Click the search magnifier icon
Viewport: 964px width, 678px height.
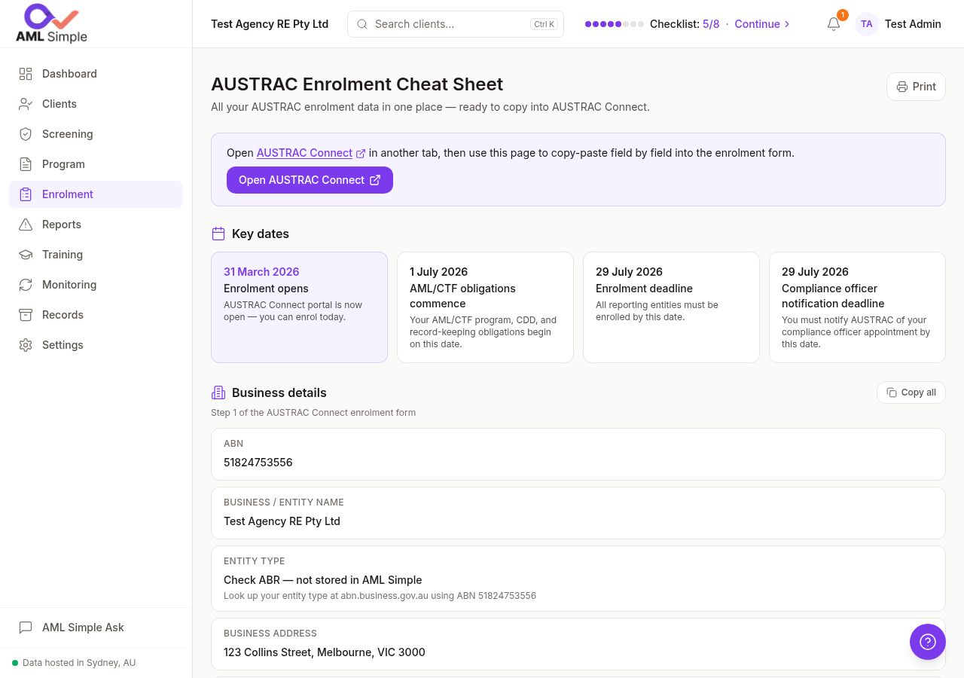coord(362,24)
